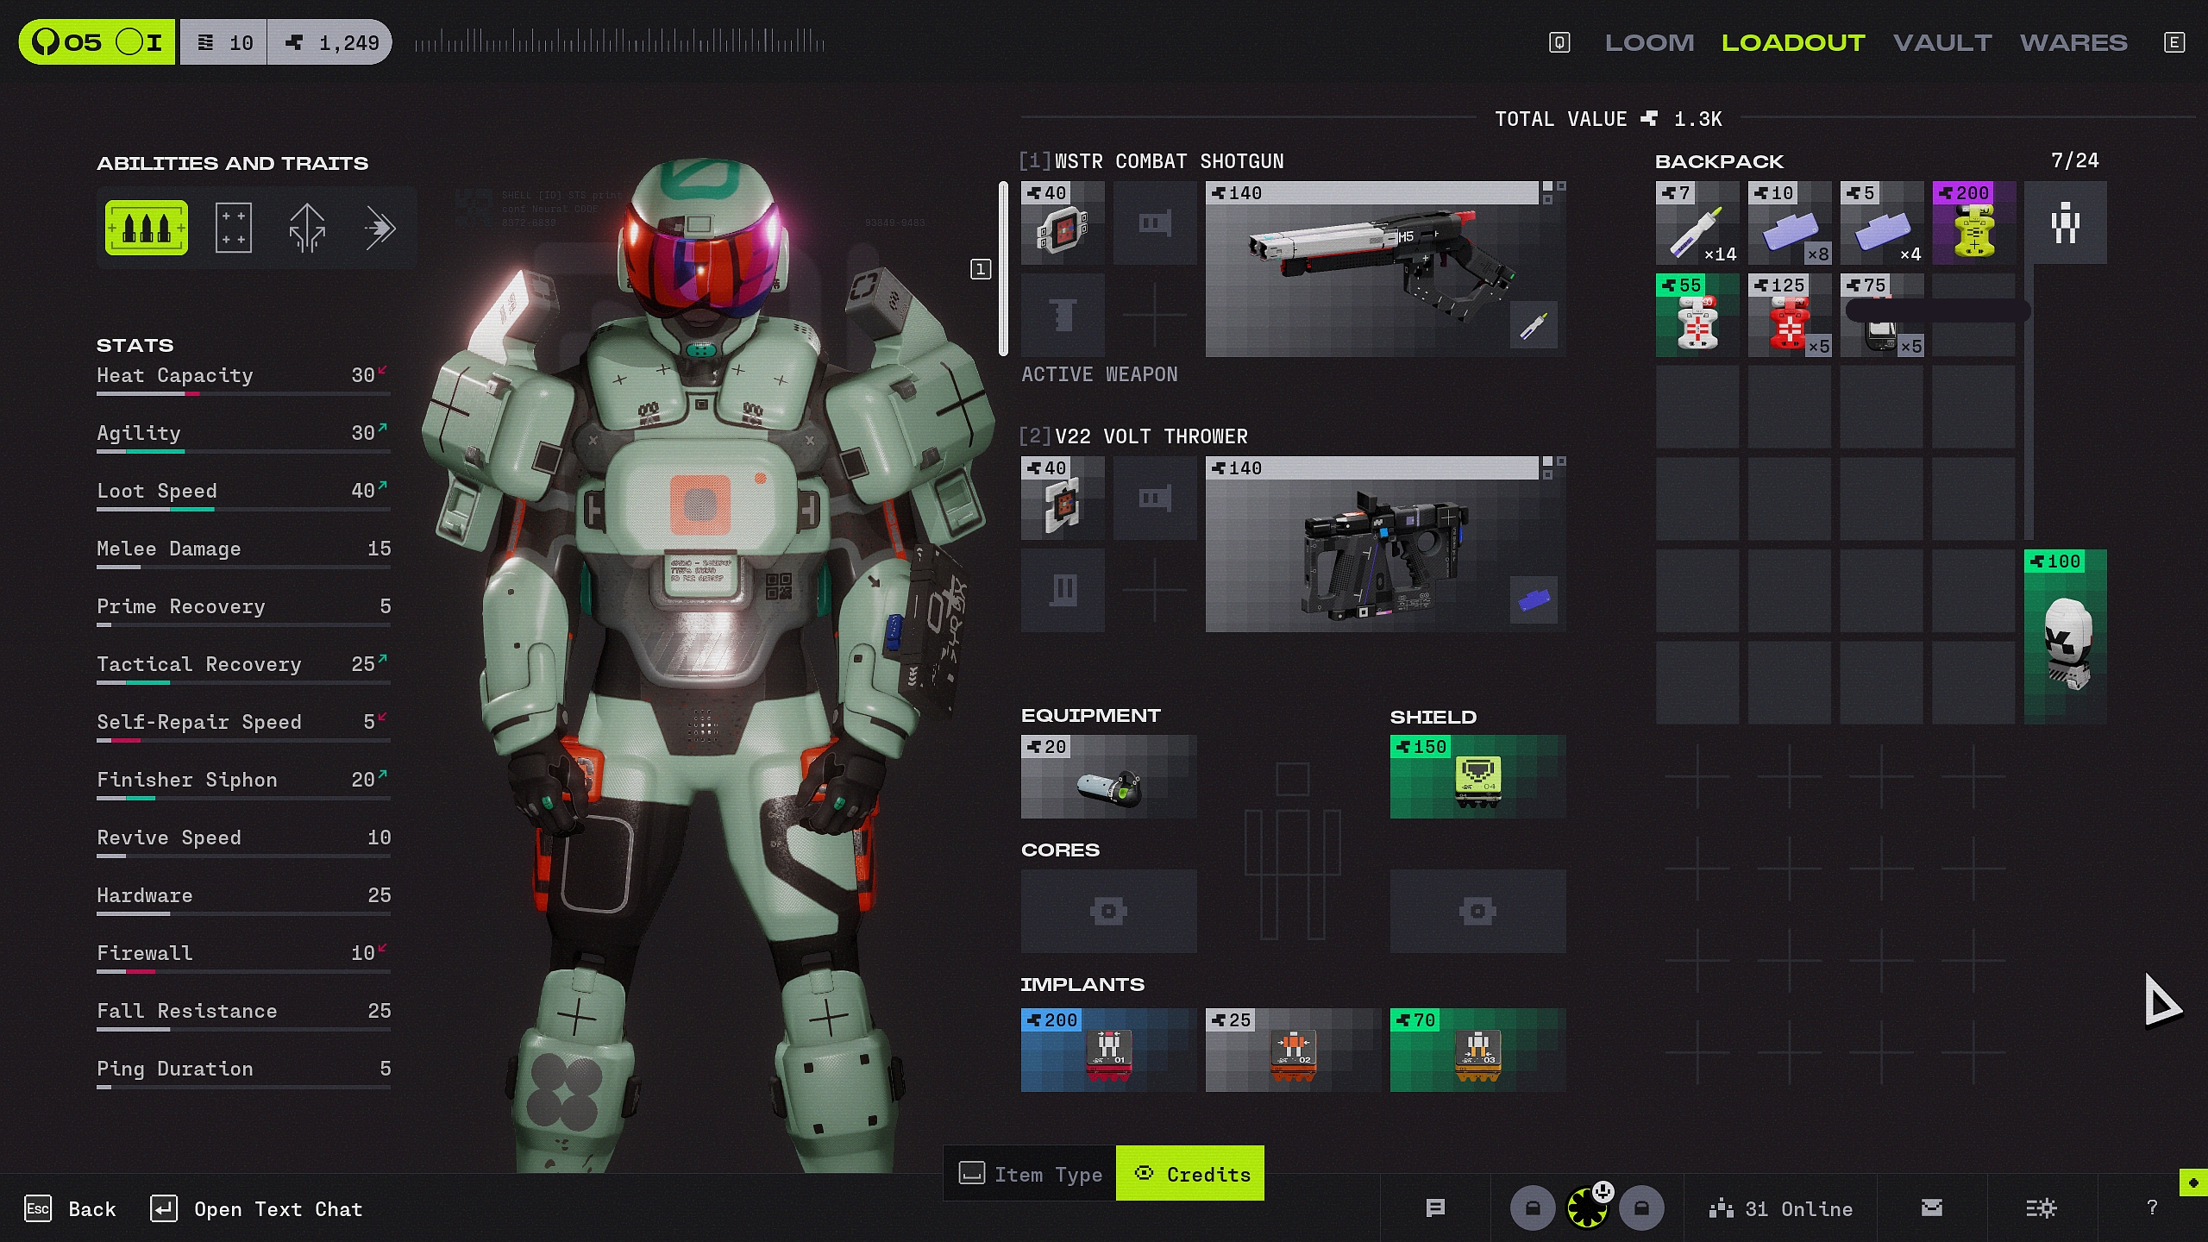Open the WARES tab

(2073, 42)
